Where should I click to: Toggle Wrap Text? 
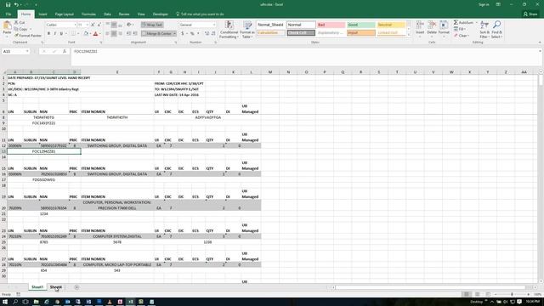[152, 25]
